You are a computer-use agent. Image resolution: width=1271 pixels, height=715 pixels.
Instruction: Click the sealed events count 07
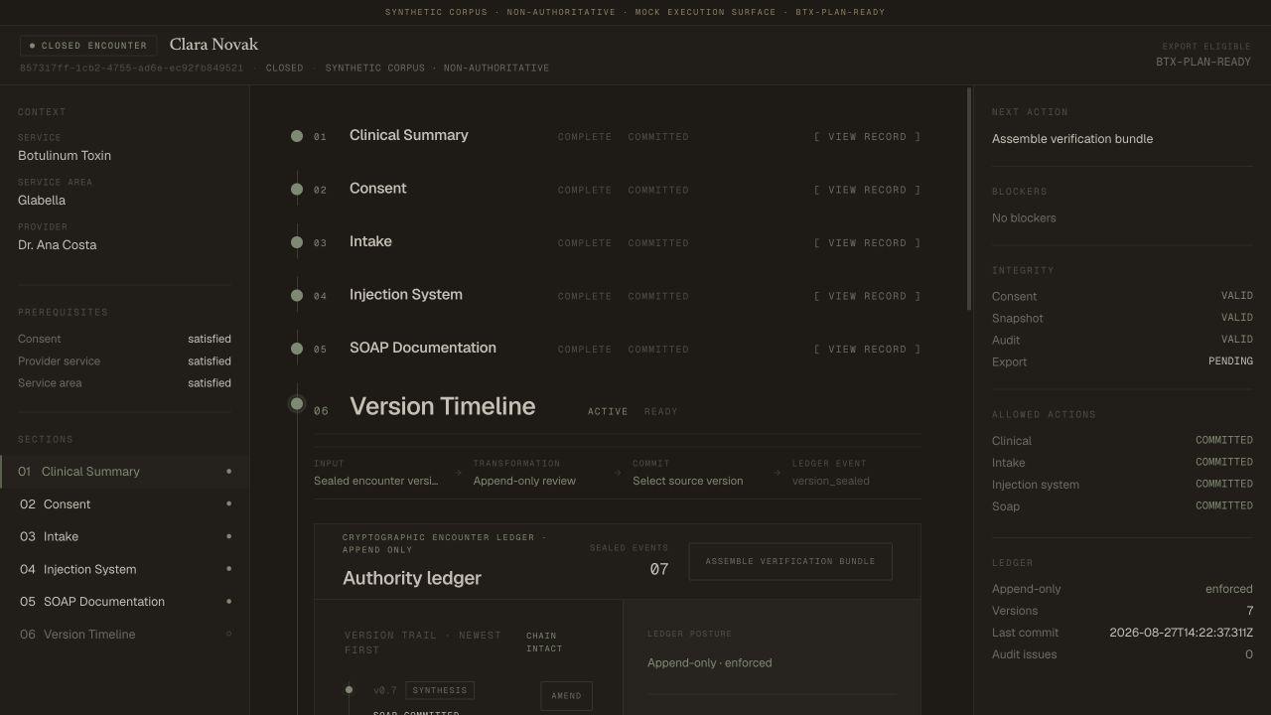click(659, 569)
